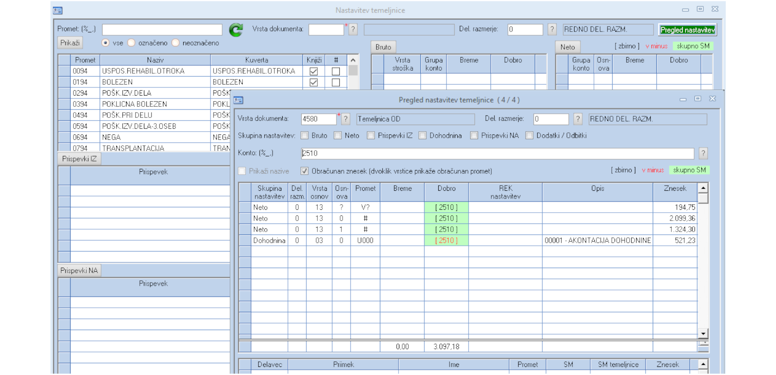The height and width of the screenshot is (375, 776).
Task: Open the Bruto tab
Action: click(383, 47)
